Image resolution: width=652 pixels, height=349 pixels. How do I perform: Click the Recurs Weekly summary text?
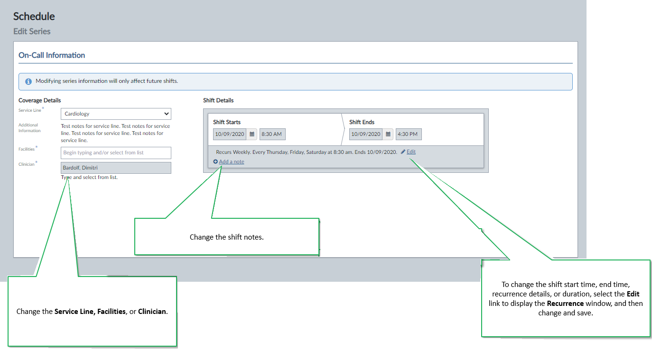[306, 152]
